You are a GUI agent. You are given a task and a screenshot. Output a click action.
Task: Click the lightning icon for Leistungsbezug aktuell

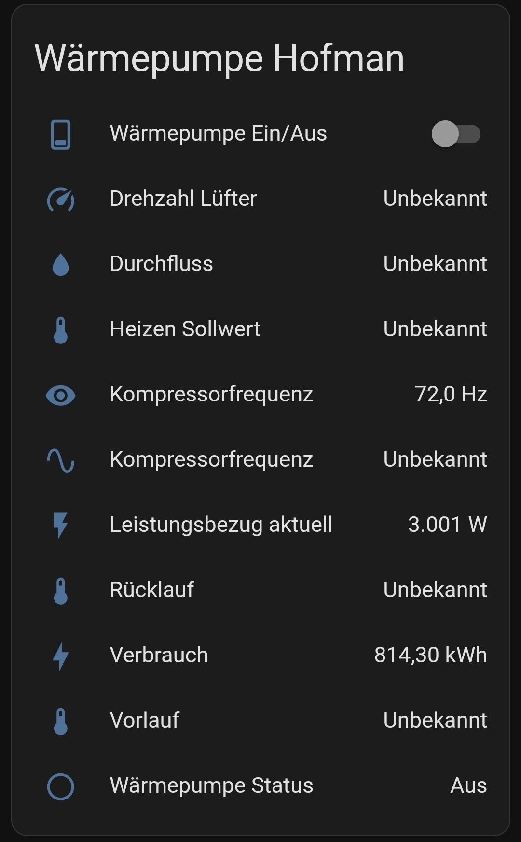[61, 525]
